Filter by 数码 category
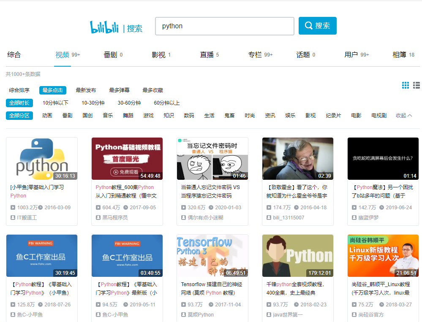The image size is (422, 322). (x=189, y=116)
